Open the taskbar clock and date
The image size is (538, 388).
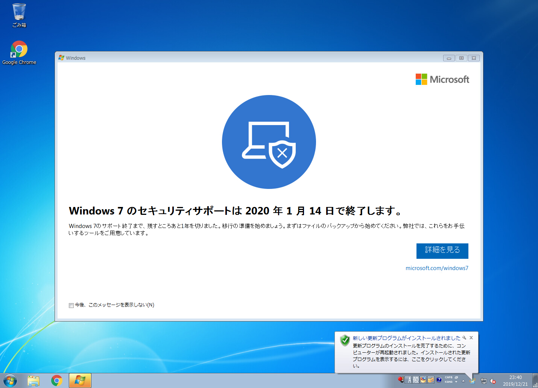tap(515, 380)
